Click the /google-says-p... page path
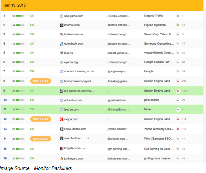 click(118, 71)
